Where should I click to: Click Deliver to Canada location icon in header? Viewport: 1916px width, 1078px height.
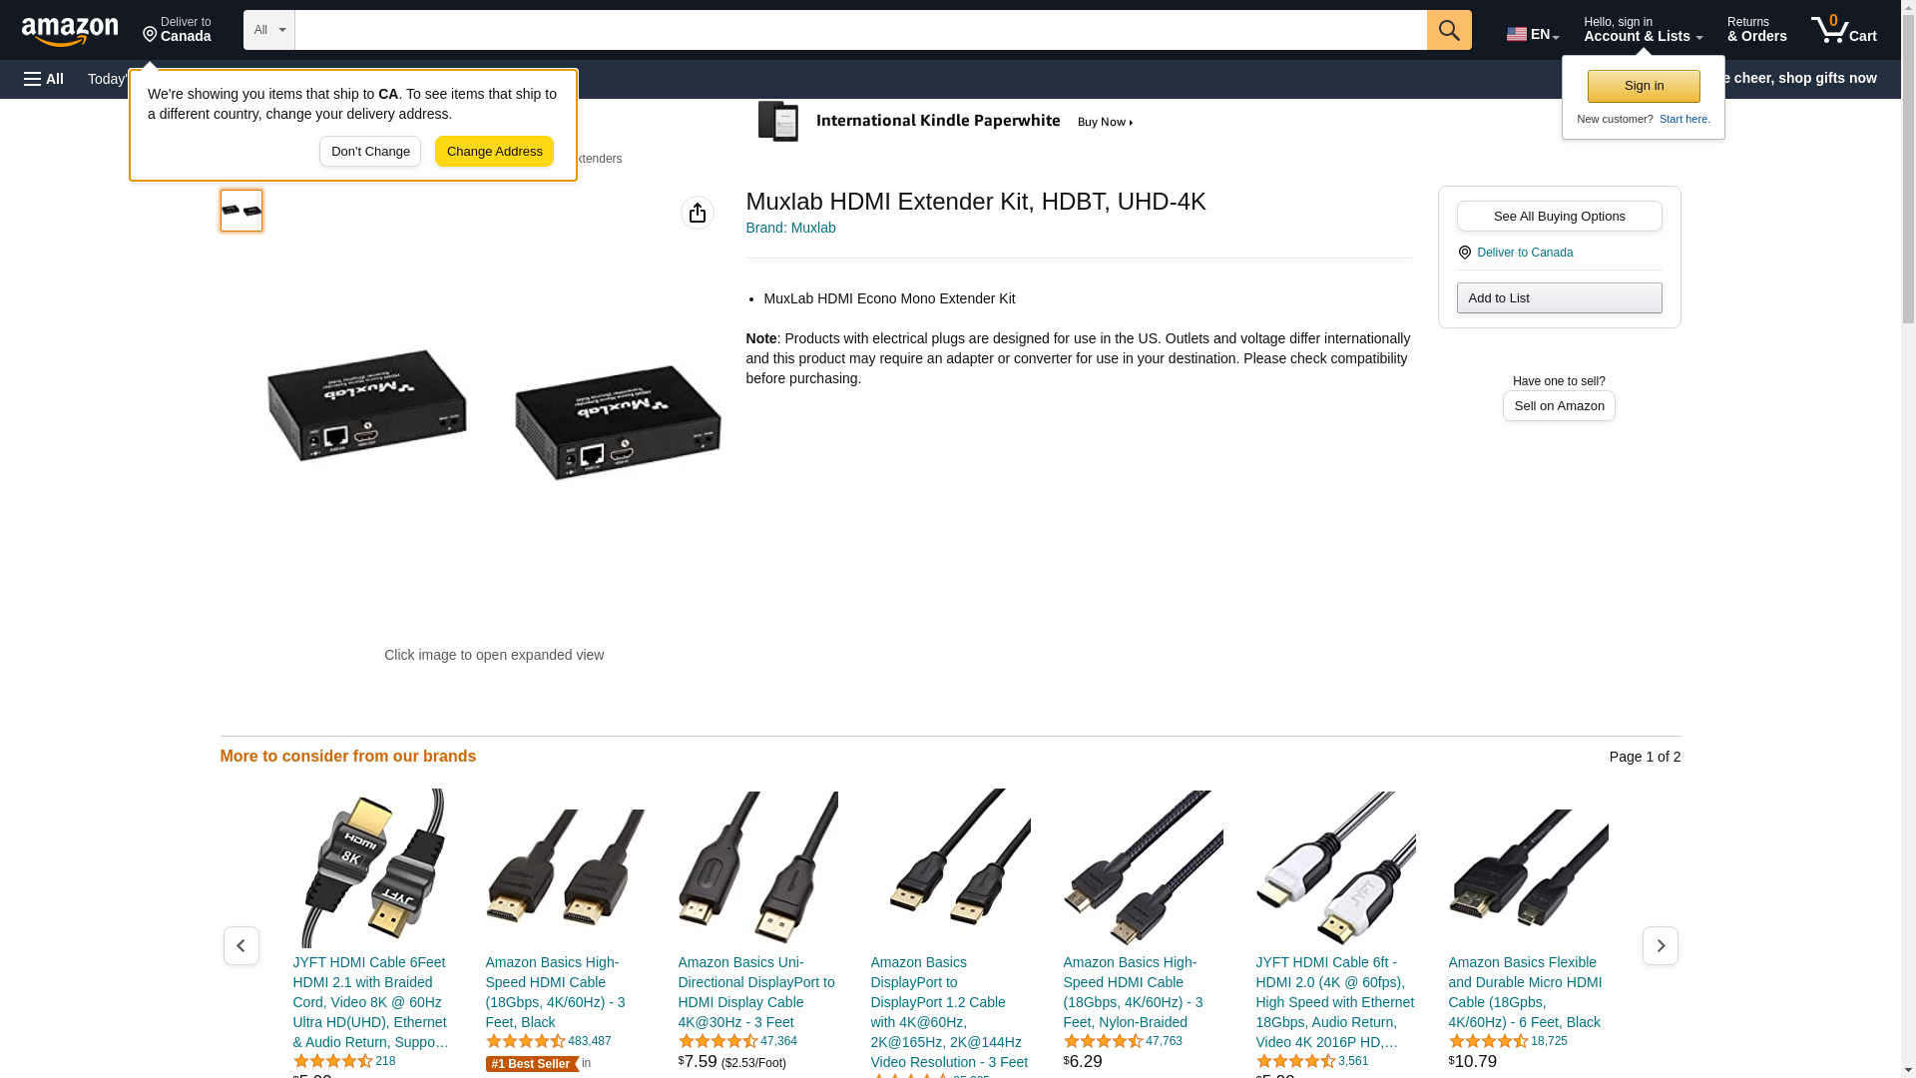[x=150, y=36]
